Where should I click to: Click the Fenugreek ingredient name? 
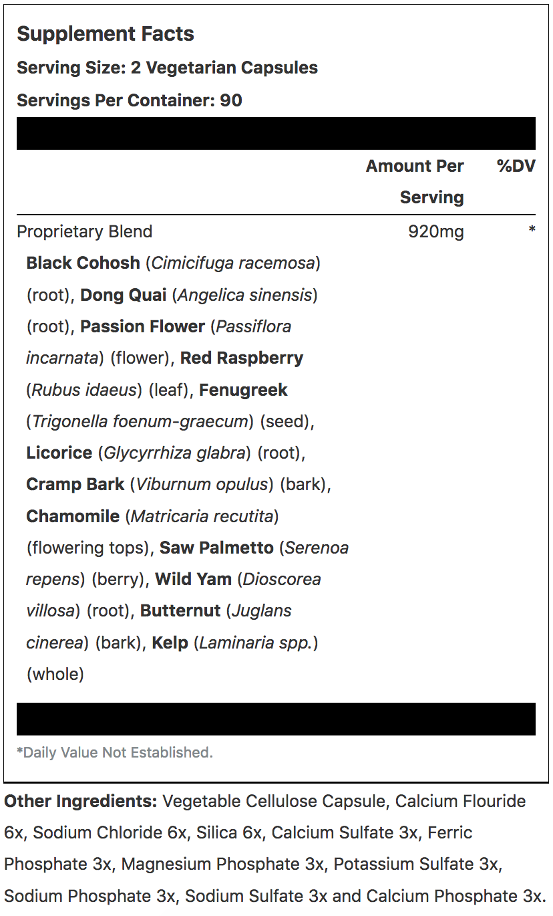click(244, 389)
